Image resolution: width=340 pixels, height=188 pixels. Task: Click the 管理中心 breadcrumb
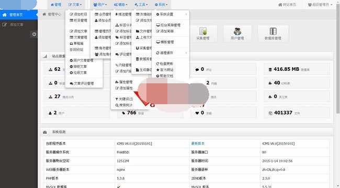tap(54, 14)
